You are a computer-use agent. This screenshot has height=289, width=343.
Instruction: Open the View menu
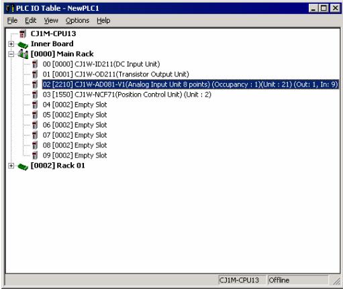[51, 21]
